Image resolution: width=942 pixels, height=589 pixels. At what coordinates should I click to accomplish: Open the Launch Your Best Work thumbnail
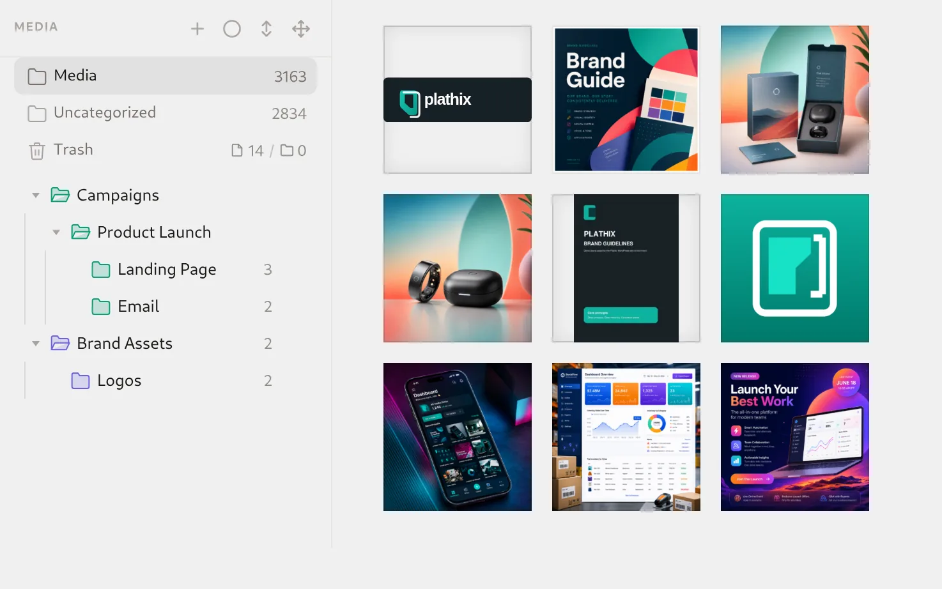795,437
